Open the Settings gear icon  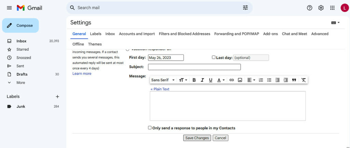pyautogui.click(x=321, y=8)
